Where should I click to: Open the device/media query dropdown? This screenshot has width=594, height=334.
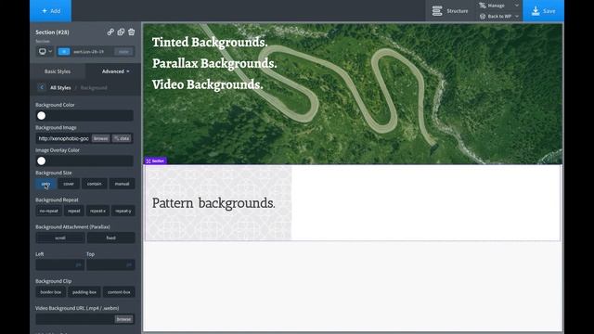tap(45, 52)
